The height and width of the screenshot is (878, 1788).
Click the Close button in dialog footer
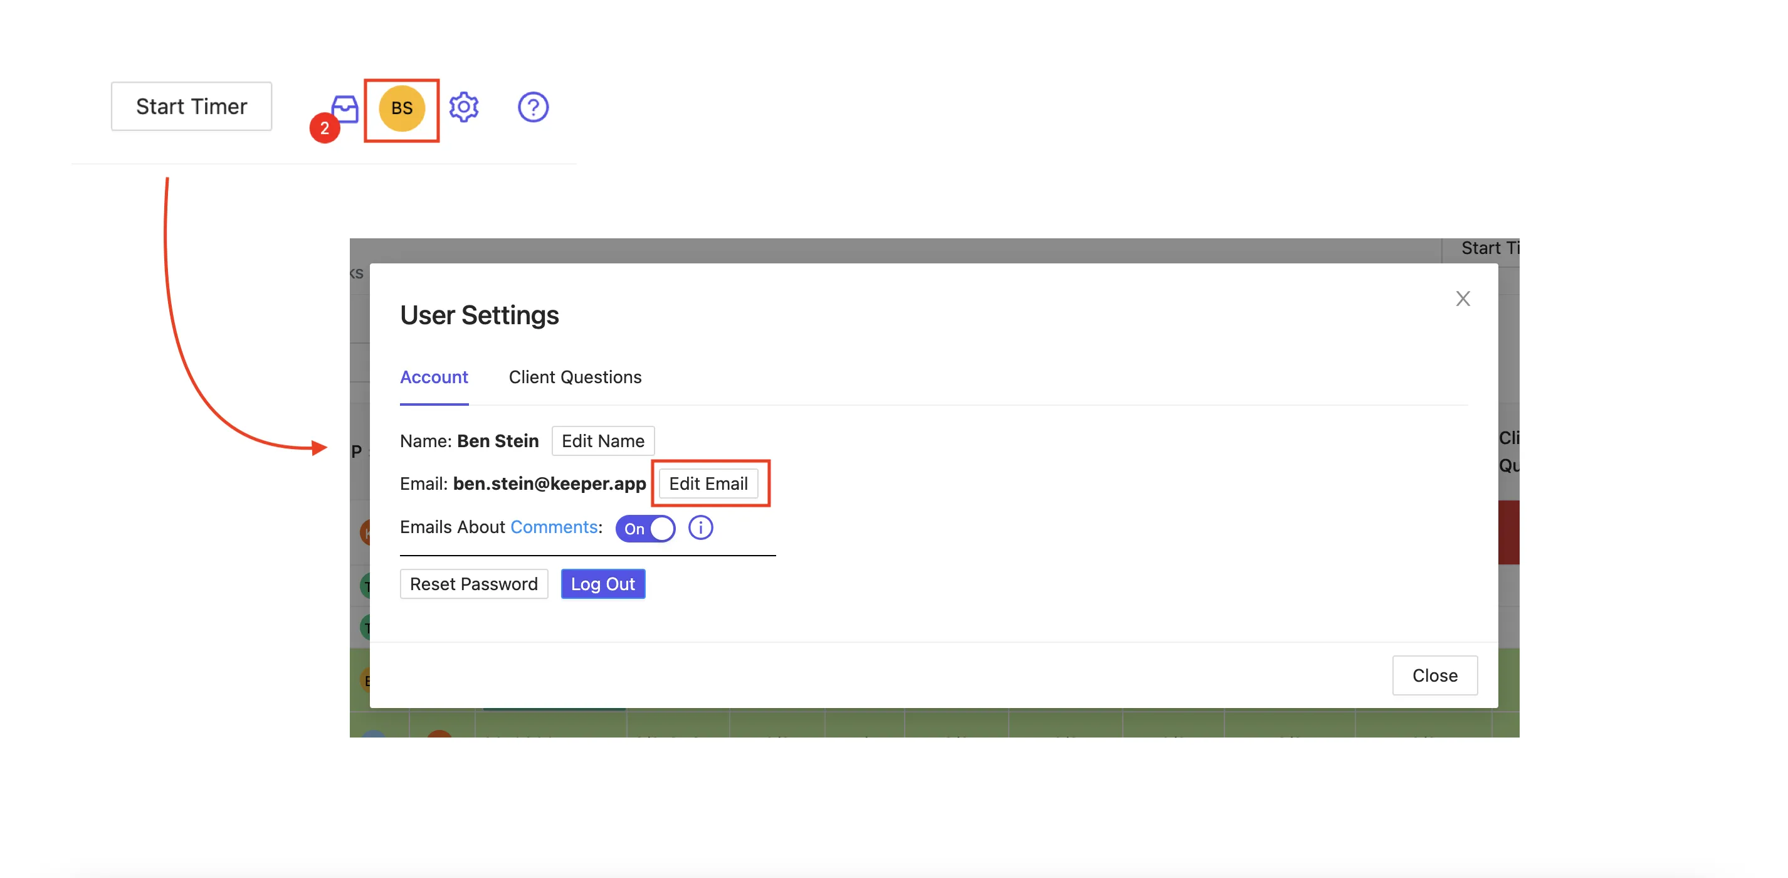click(x=1434, y=675)
